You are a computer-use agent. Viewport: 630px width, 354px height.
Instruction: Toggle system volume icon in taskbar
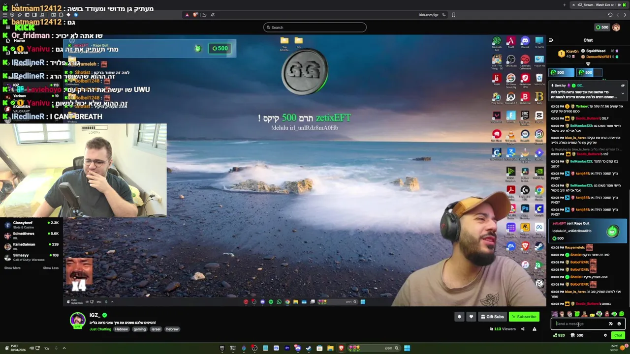pyautogui.click(x=31, y=348)
